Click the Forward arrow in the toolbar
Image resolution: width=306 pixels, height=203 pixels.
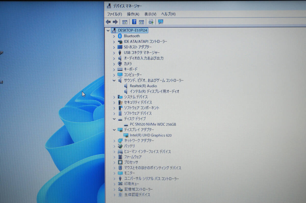115,22
